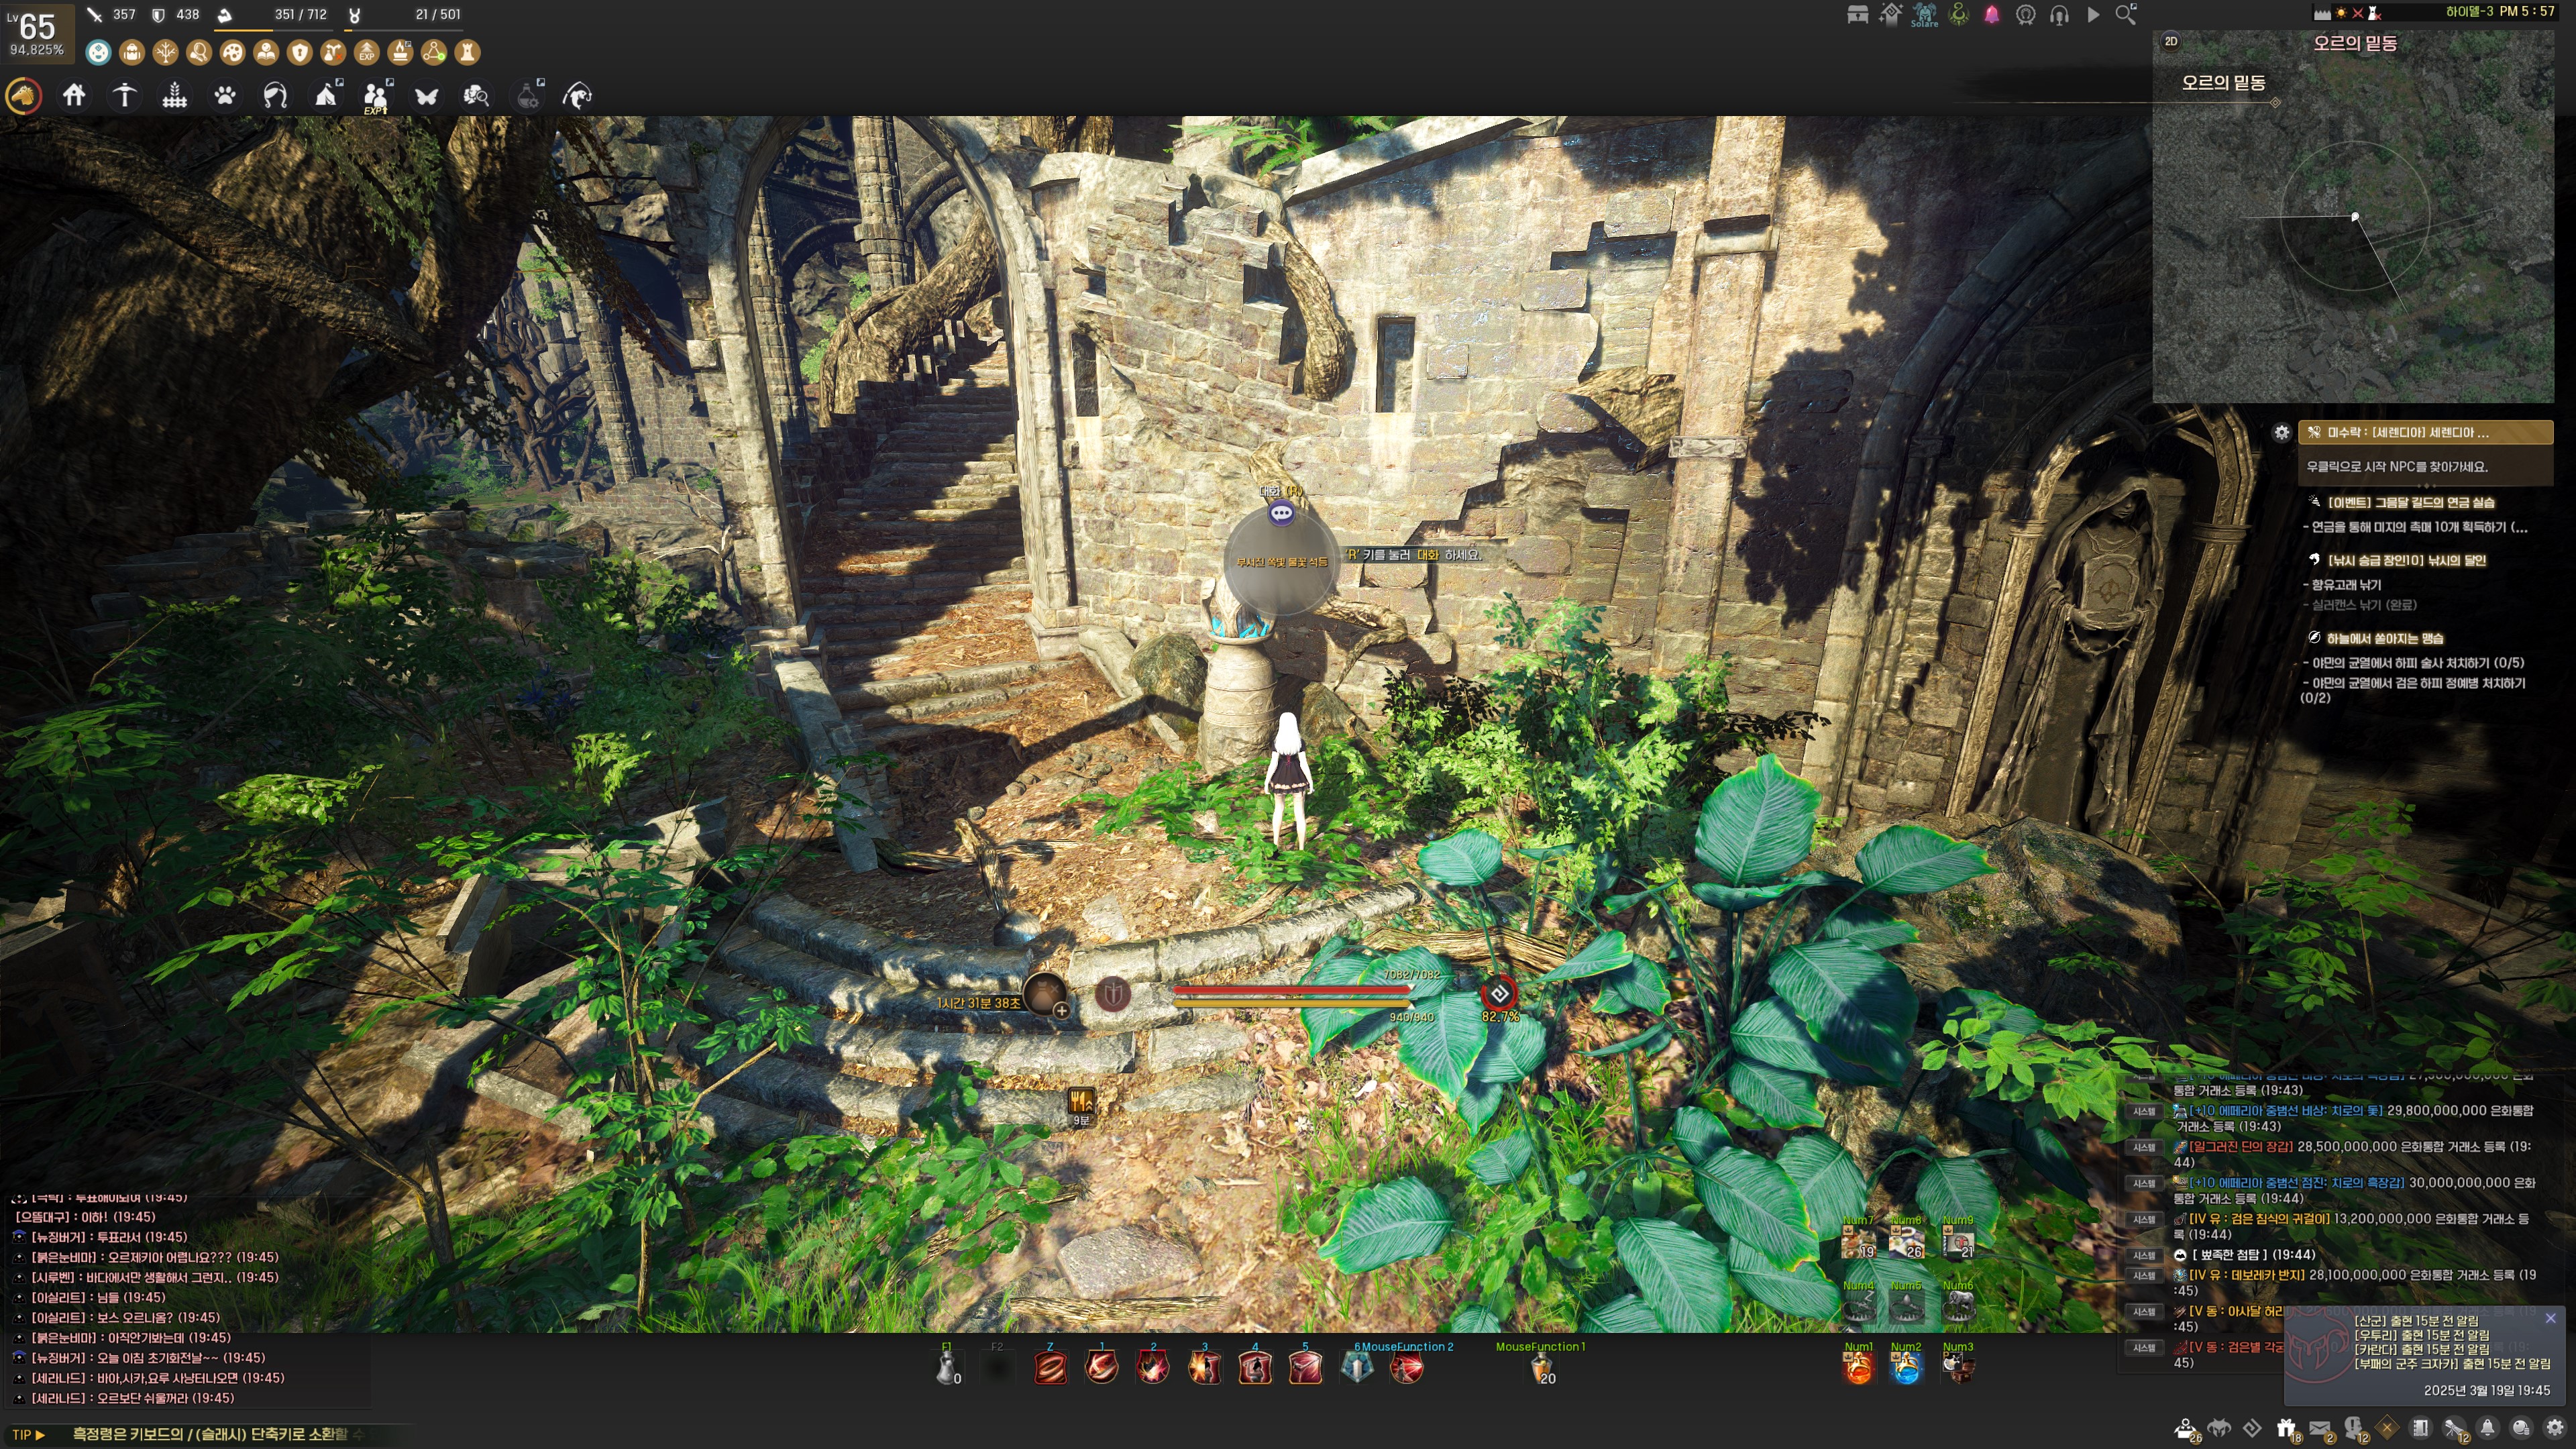This screenshot has height=1449, width=2576.
Task: Click the 데보레카 반지 item link in system chat
Action: pos(2247,1275)
